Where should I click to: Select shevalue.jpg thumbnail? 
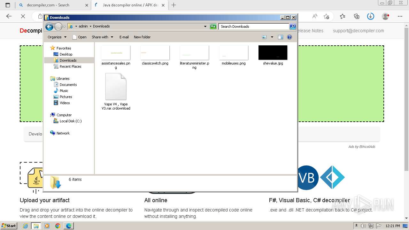click(x=273, y=53)
